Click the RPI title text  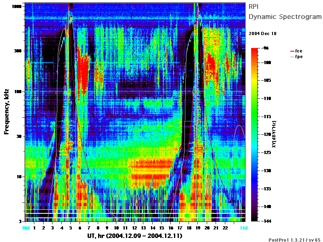point(254,6)
